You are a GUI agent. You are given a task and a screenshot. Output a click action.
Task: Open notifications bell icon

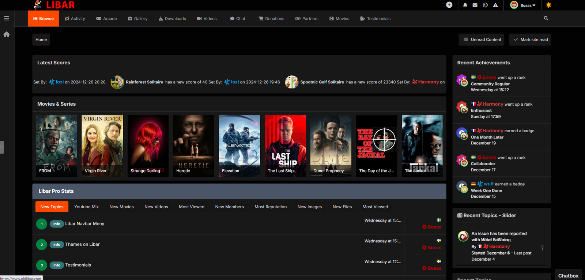point(465,5)
